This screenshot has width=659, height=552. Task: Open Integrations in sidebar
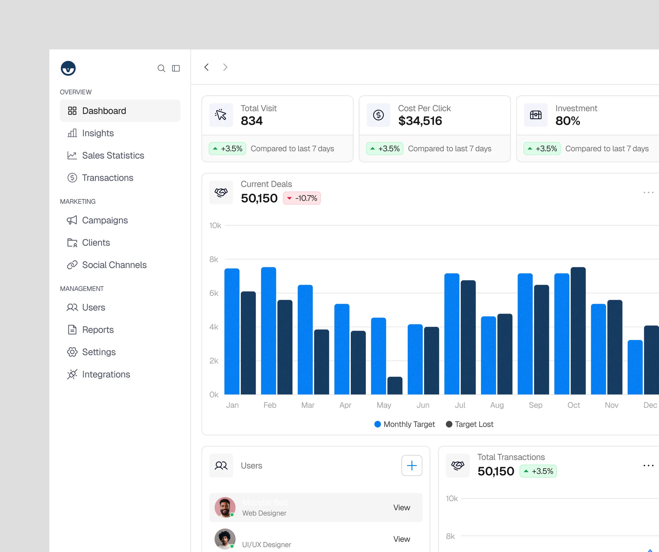pyautogui.click(x=120, y=374)
